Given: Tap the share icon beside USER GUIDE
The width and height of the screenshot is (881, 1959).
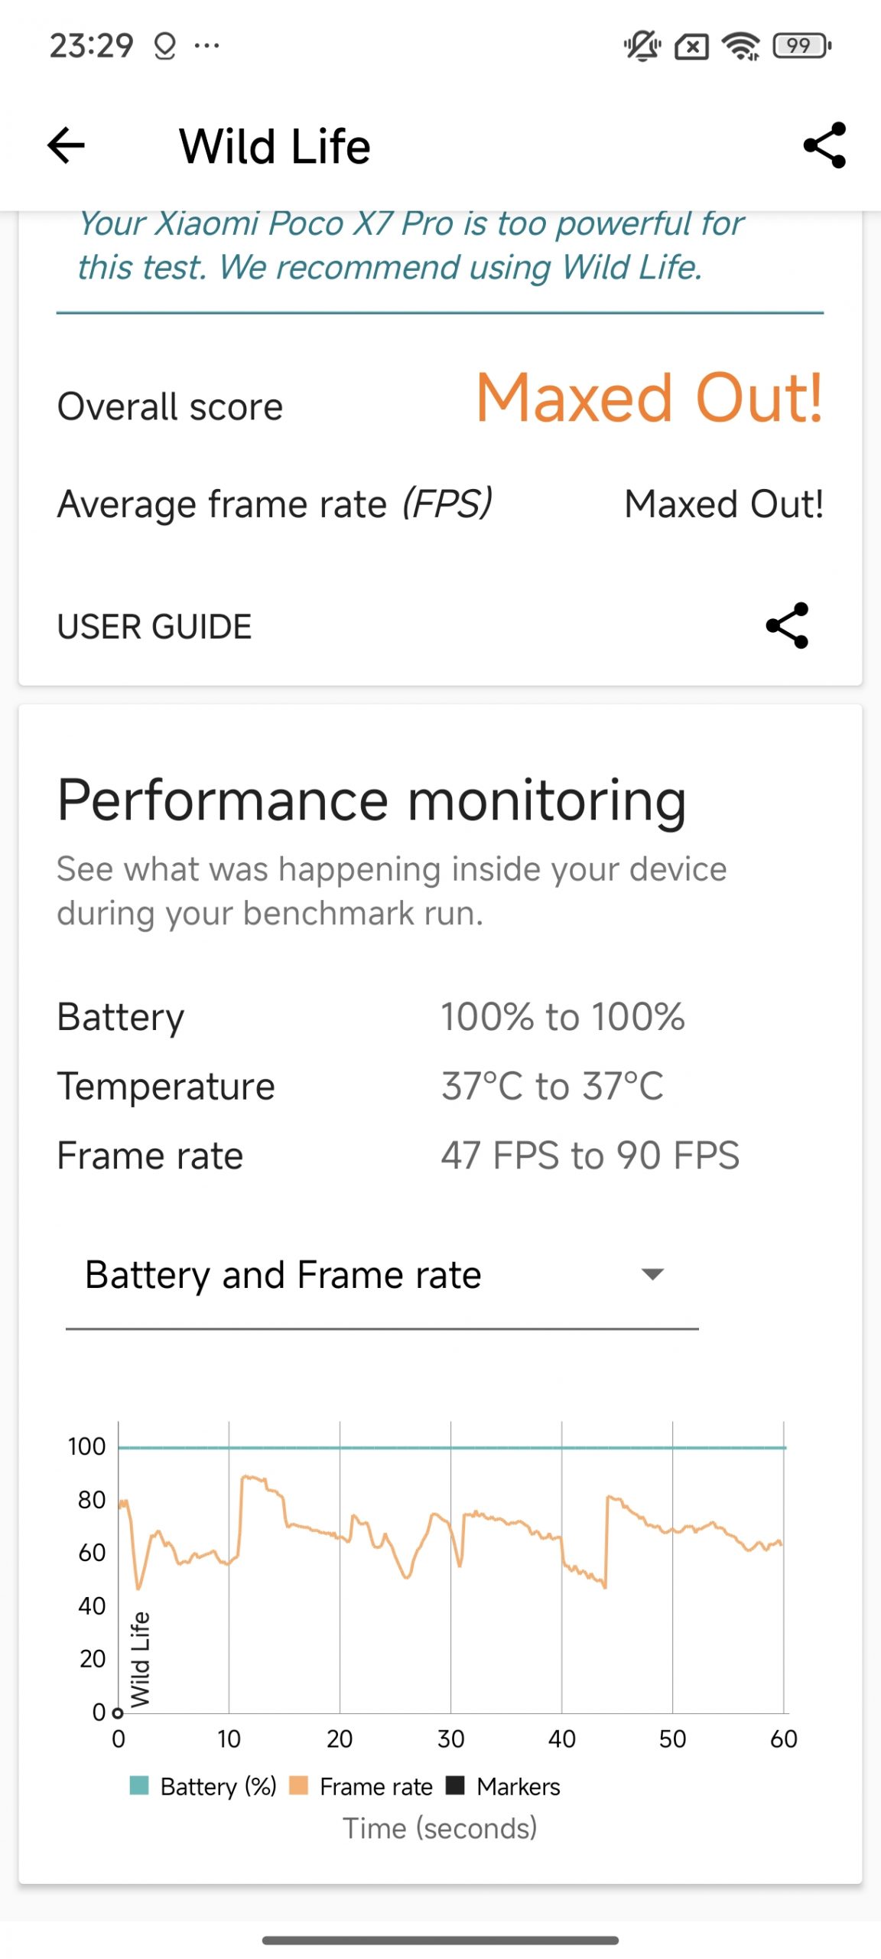Looking at the screenshot, I should pos(787,626).
